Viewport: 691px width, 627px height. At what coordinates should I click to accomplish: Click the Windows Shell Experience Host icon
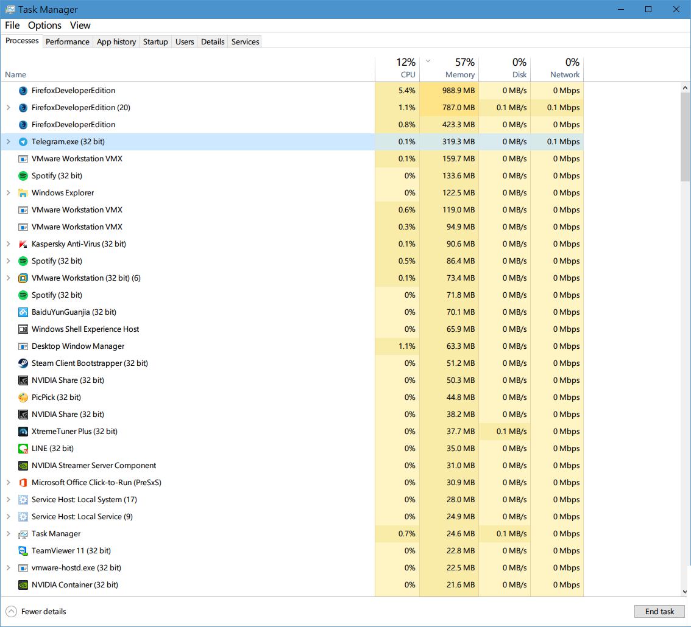pyautogui.click(x=23, y=329)
